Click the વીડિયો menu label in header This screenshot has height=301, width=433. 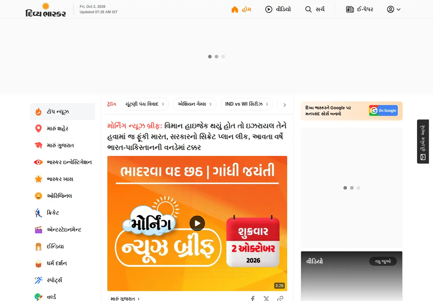coord(283,9)
